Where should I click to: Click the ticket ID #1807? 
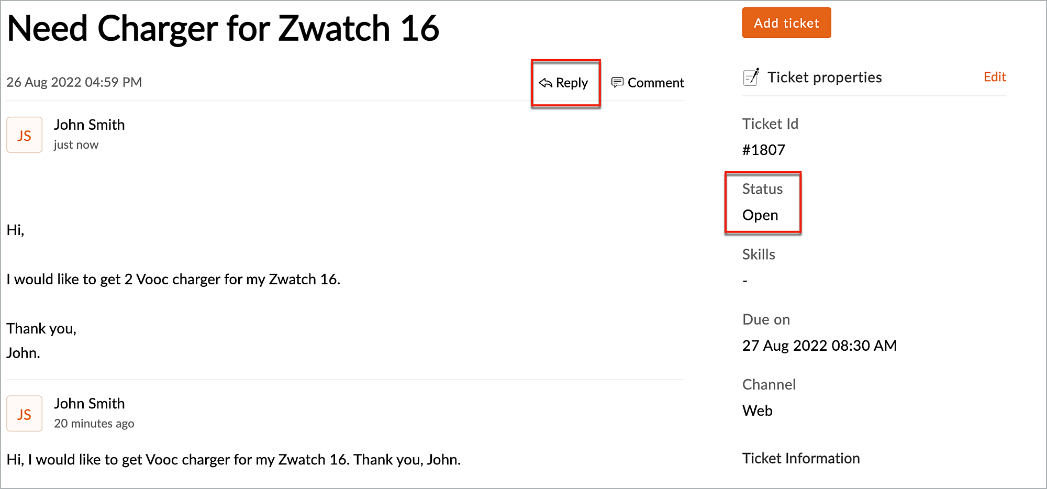pos(763,150)
